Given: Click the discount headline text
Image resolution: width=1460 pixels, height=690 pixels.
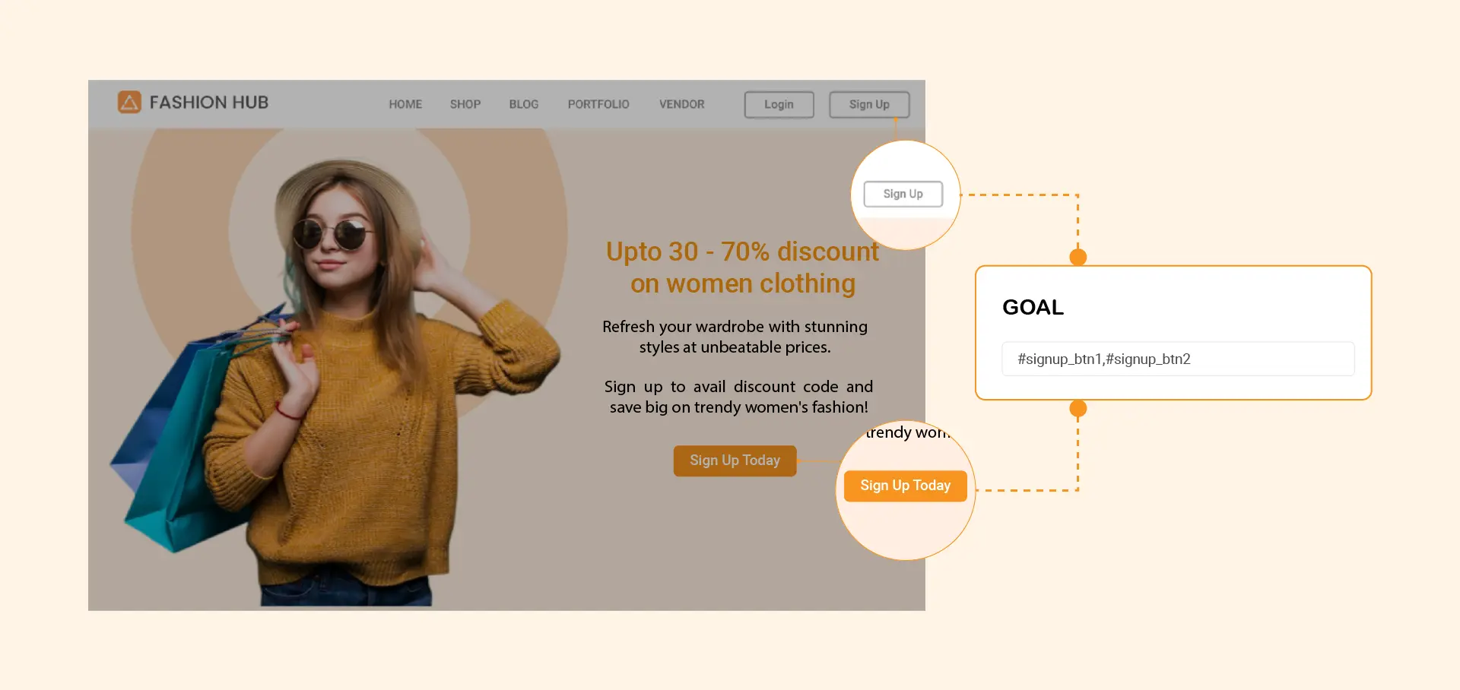Looking at the screenshot, I should pyautogui.click(x=743, y=267).
